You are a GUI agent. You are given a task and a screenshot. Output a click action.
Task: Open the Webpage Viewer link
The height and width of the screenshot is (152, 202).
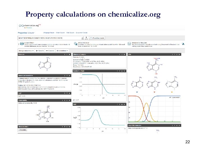49,33
